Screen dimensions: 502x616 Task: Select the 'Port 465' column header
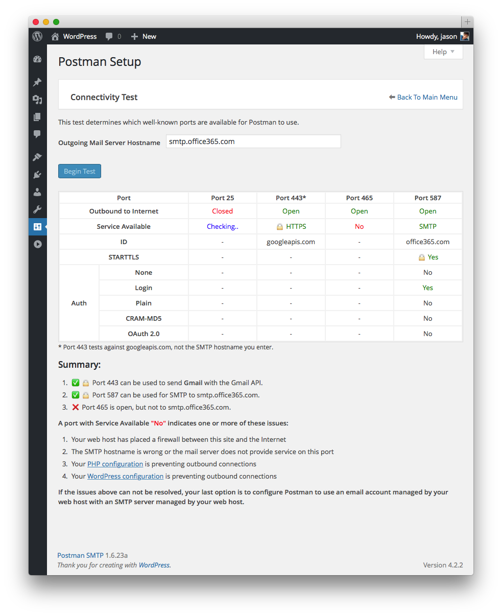pos(360,198)
